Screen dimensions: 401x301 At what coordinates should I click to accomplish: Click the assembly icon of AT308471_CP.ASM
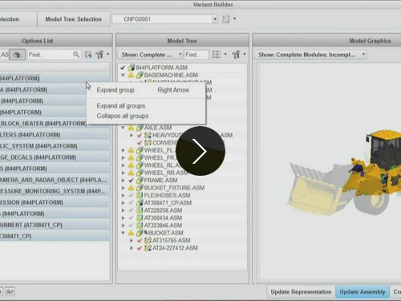[x=140, y=203]
